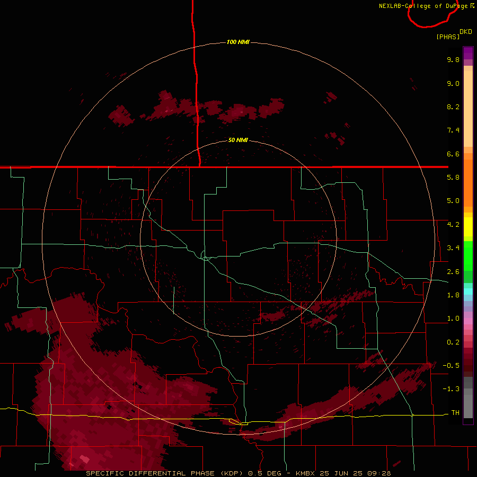Click the 4.2 legend value
The image size is (477, 477).
pyautogui.click(x=453, y=225)
